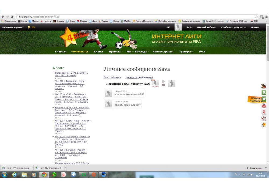The image size is (269, 188).
Task: Click the 'Все сообщения' link
Action: 112,77
